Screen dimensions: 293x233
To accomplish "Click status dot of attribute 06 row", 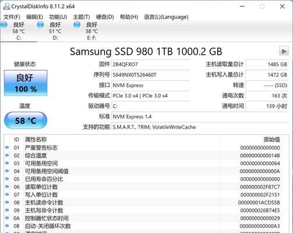I will pos(7,187).
